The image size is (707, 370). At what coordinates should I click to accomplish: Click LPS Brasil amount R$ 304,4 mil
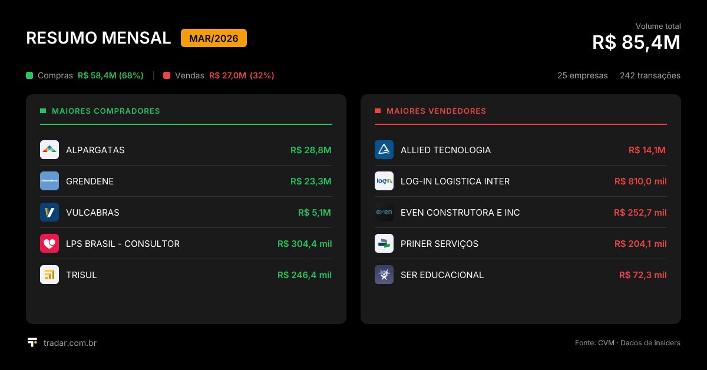tap(305, 243)
